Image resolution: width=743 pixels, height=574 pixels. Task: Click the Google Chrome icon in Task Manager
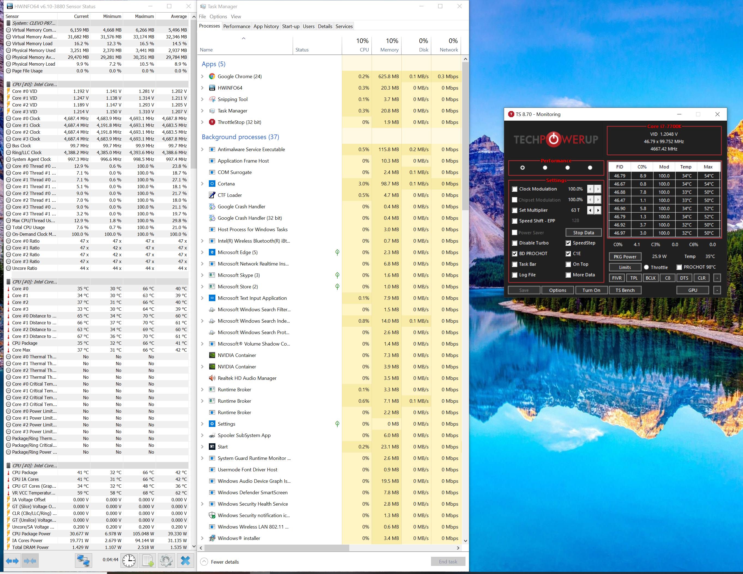tap(212, 77)
